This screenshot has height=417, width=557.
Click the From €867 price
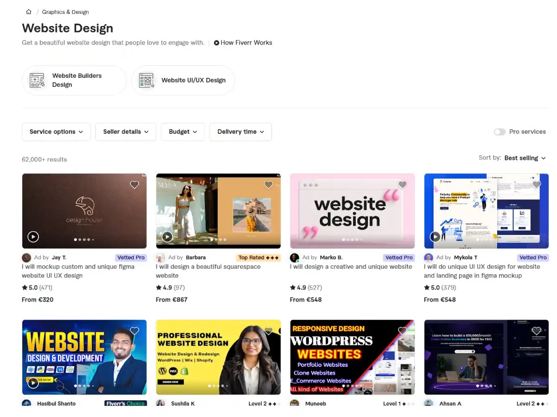tap(172, 300)
